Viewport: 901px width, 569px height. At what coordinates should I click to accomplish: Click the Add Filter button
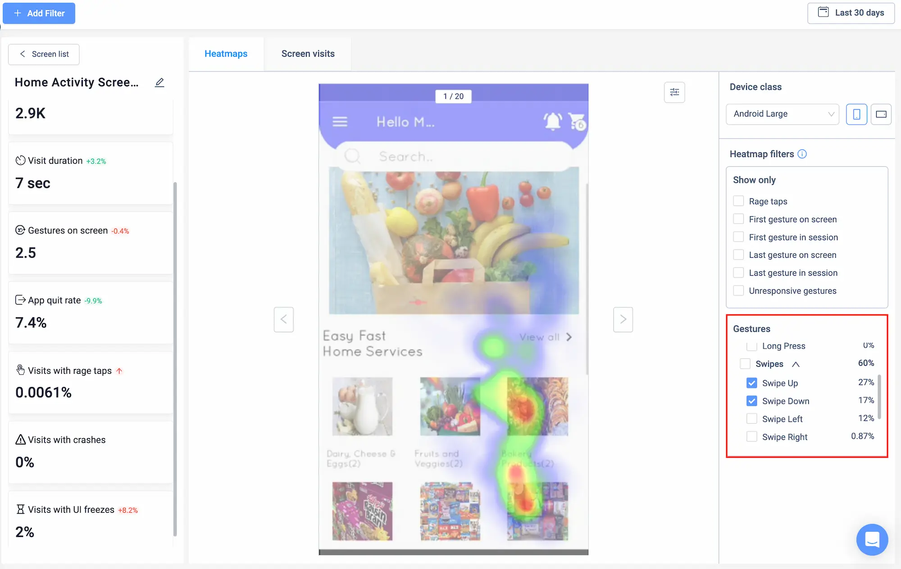39,13
